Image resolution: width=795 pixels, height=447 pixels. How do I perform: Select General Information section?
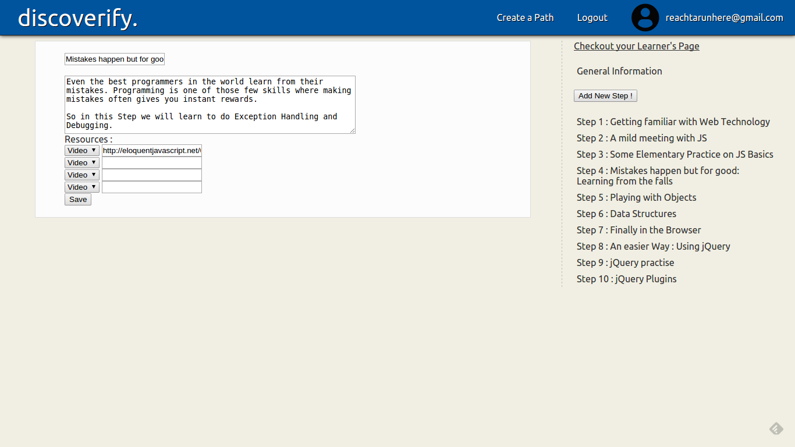pos(619,71)
